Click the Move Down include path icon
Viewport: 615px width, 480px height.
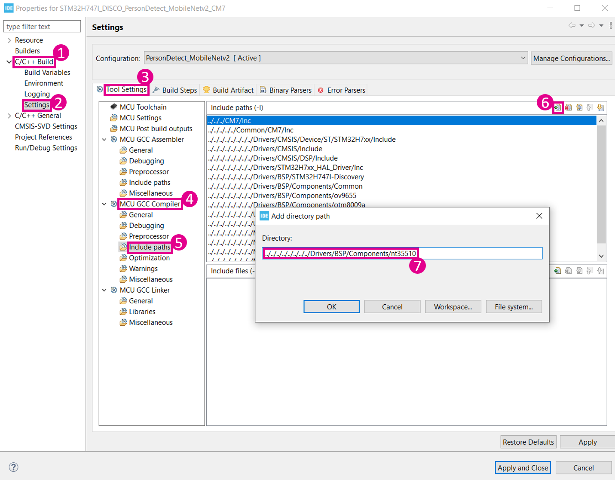(x=601, y=107)
